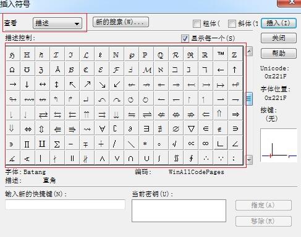Click the WinAllCodePages encoding text
Screen dimensions: 301x237
click(x=196, y=172)
